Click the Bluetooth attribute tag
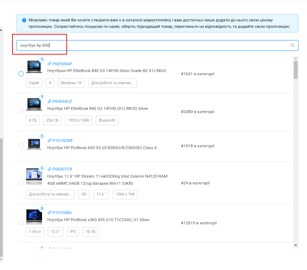The width and height of the screenshot is (307, 270). pyautogui.click(x=107, y=121)
